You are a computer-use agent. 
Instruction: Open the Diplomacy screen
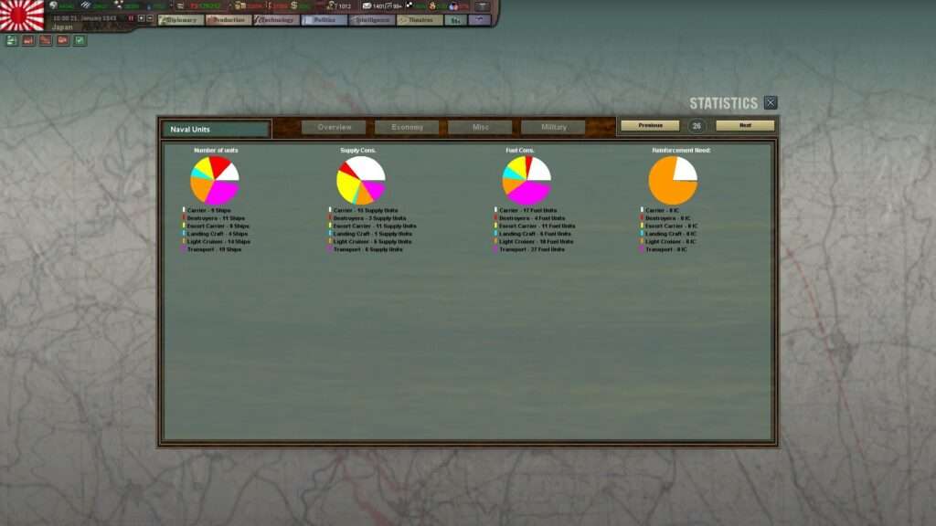[x=181, y=20]
